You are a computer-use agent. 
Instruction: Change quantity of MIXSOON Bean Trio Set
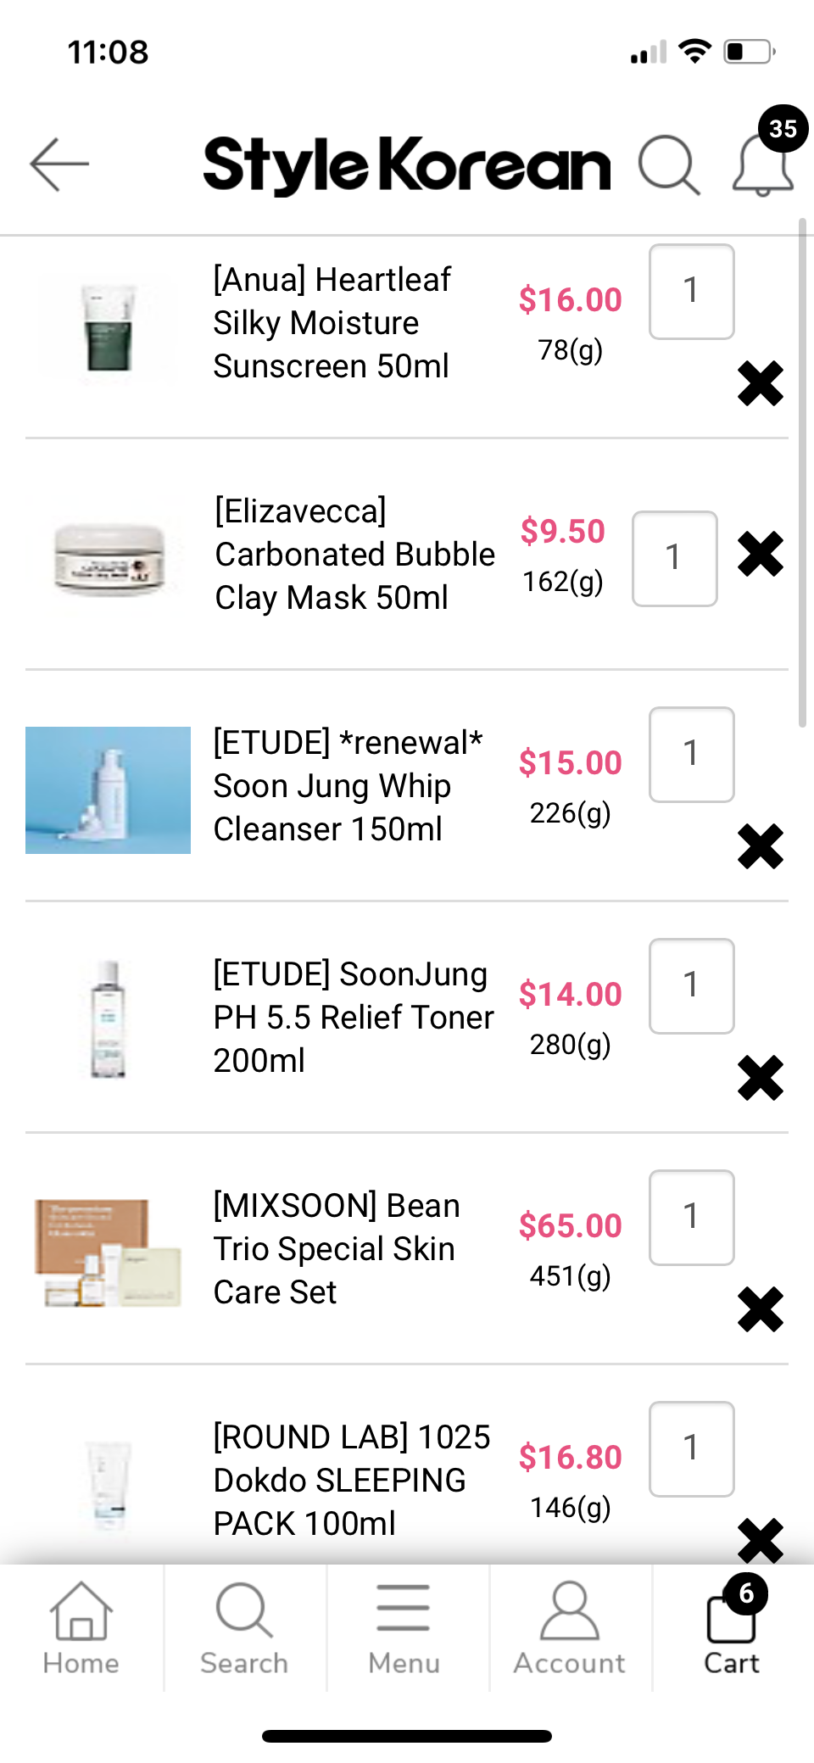[x=691, y=1218]
